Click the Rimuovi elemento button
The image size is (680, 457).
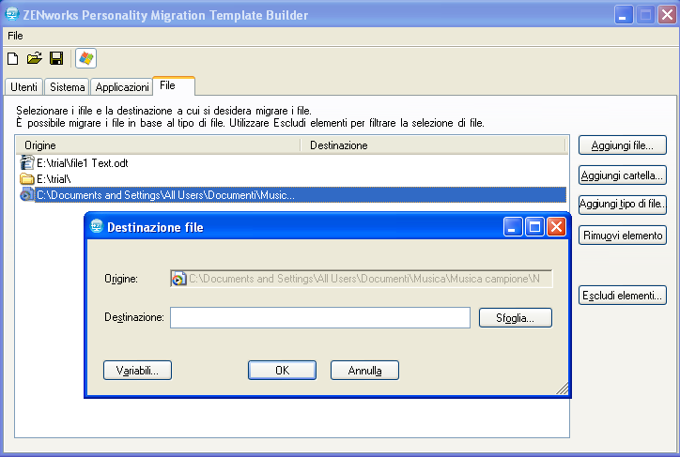click(x=623, y=236)
